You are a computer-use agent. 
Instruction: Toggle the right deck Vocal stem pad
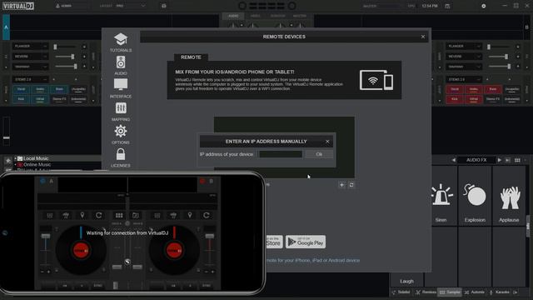point(455,89)
